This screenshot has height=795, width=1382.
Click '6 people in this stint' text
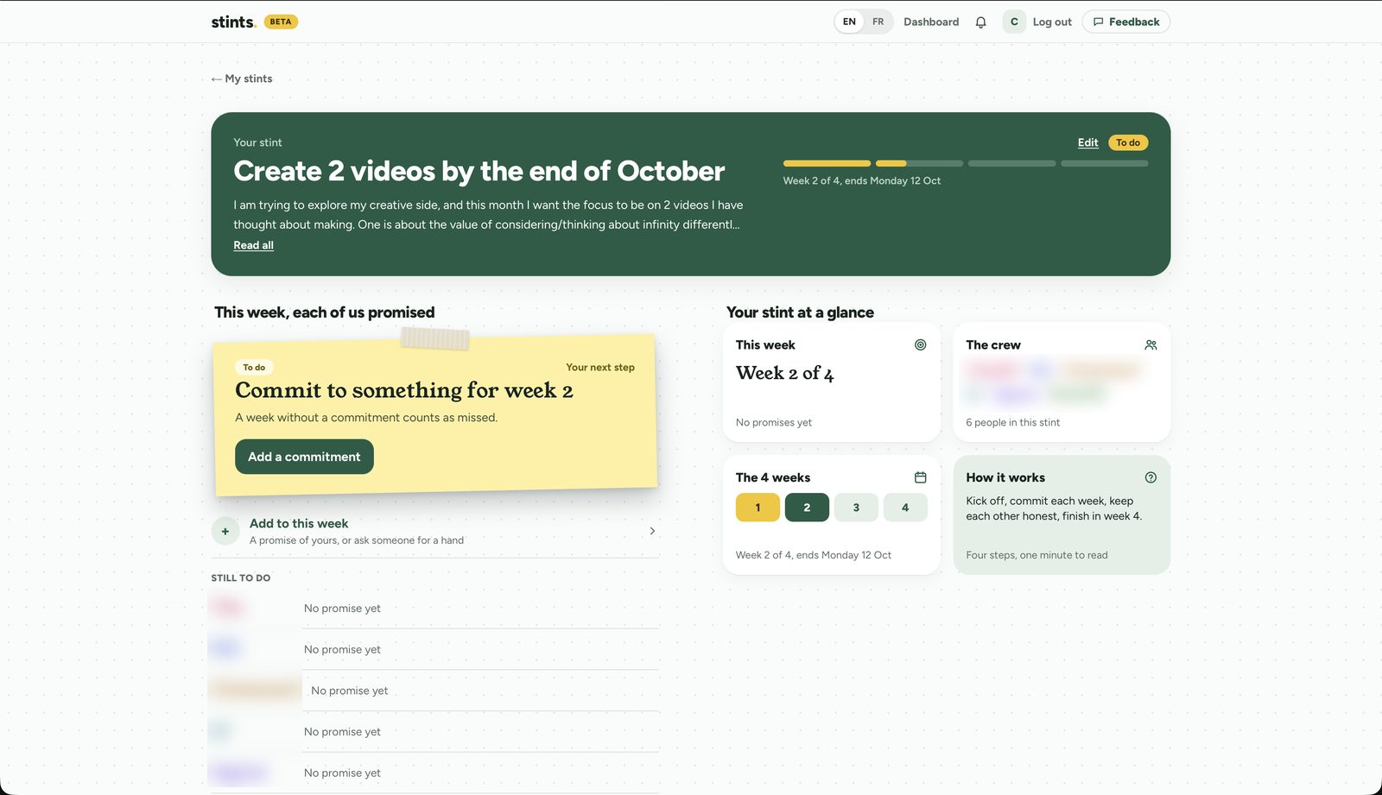click(x=1012, y=422)
